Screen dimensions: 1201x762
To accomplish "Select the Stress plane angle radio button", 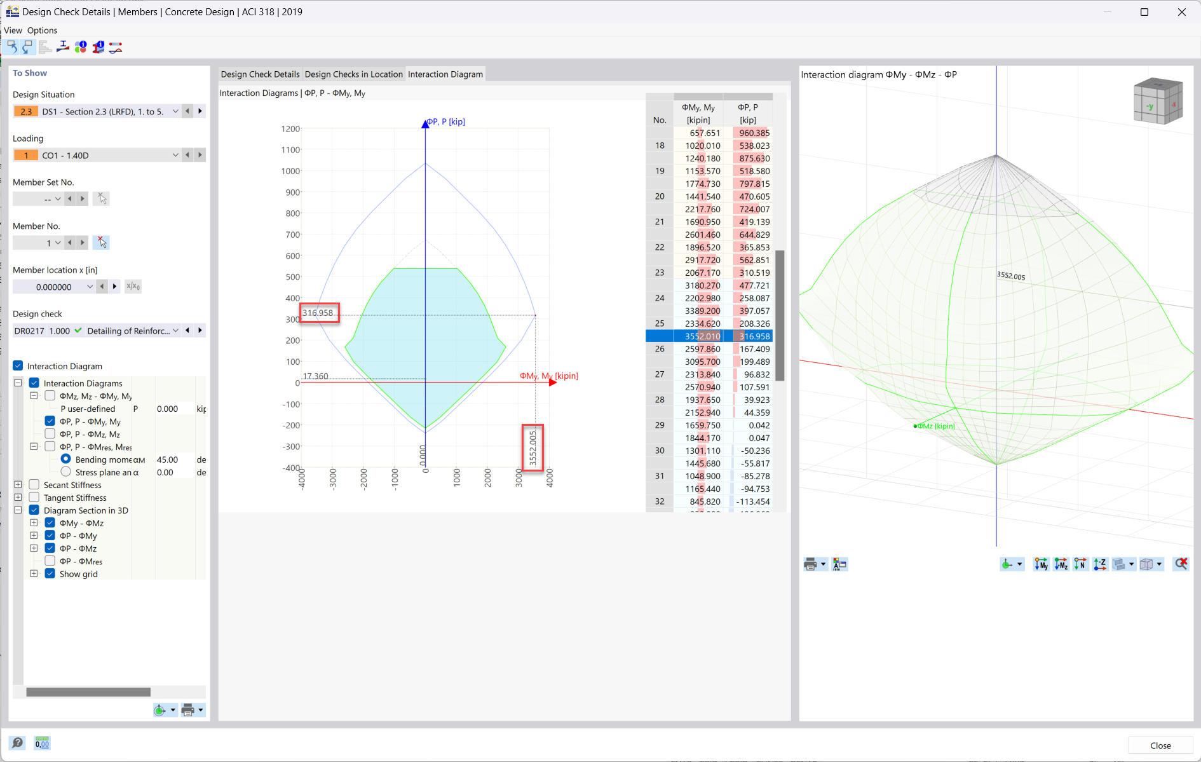I will [x=65, y=472].
